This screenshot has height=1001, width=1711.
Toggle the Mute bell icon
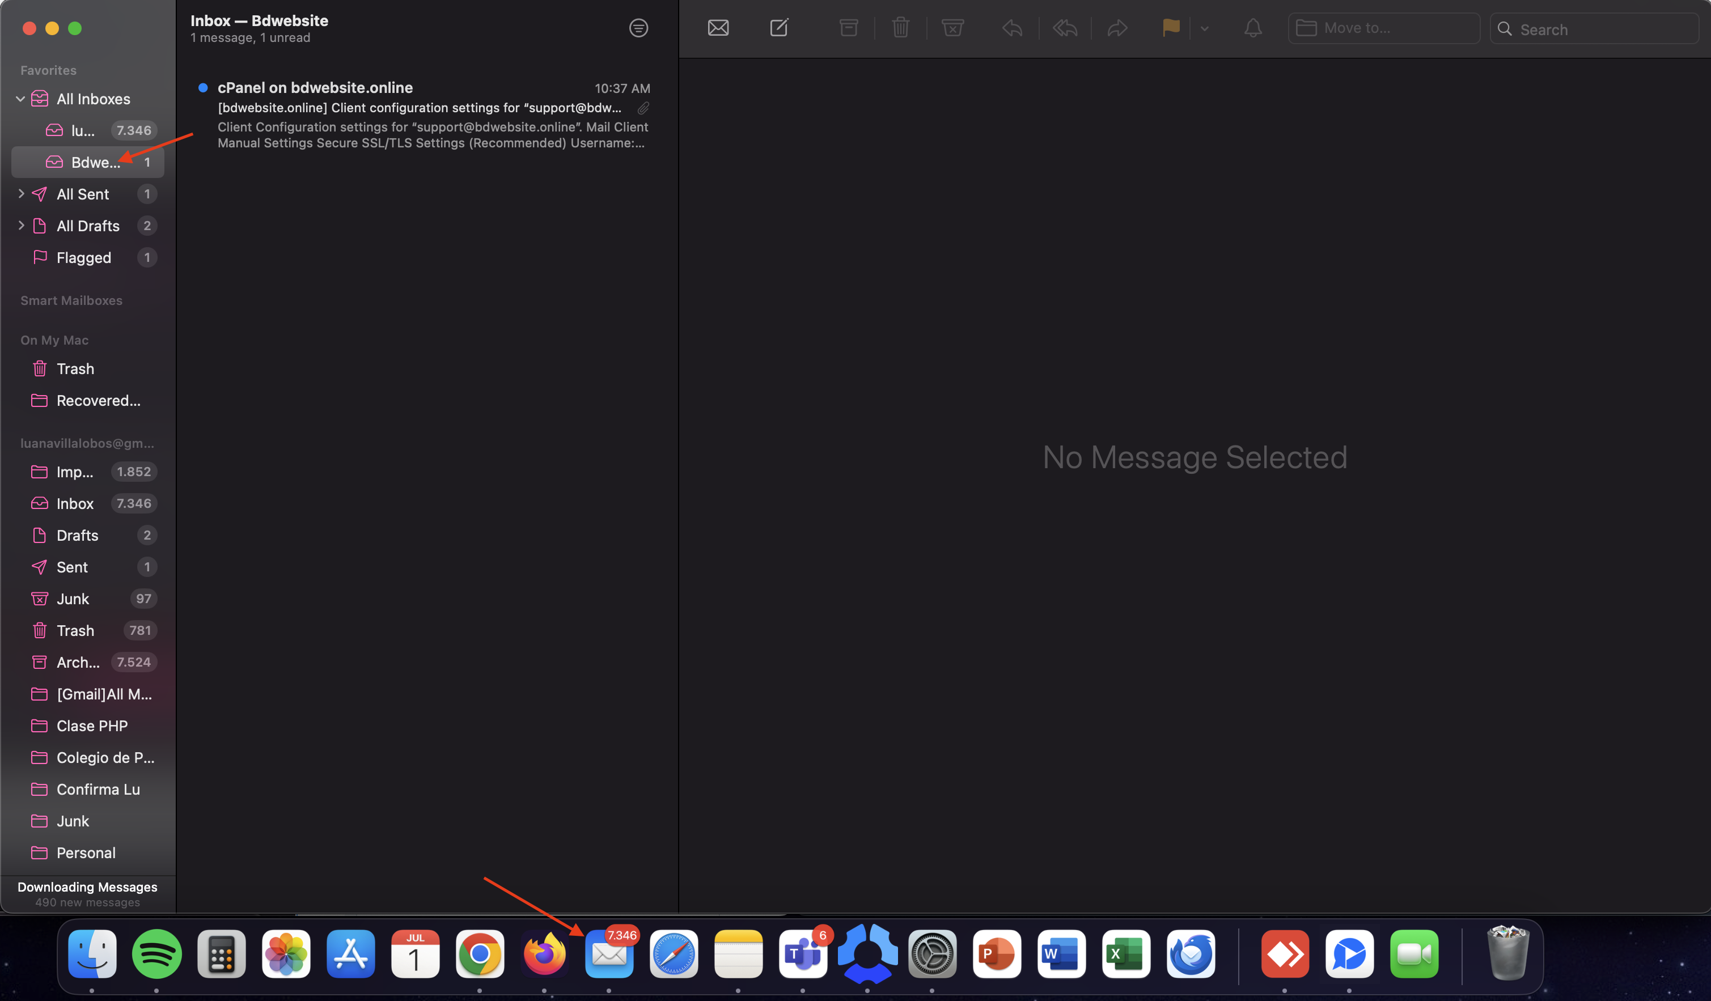[x=1253, y=28]
